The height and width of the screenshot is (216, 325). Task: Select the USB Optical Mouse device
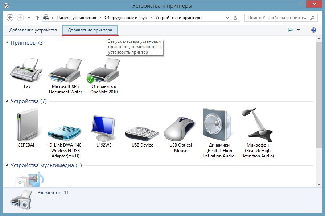(x=180, y=129)
